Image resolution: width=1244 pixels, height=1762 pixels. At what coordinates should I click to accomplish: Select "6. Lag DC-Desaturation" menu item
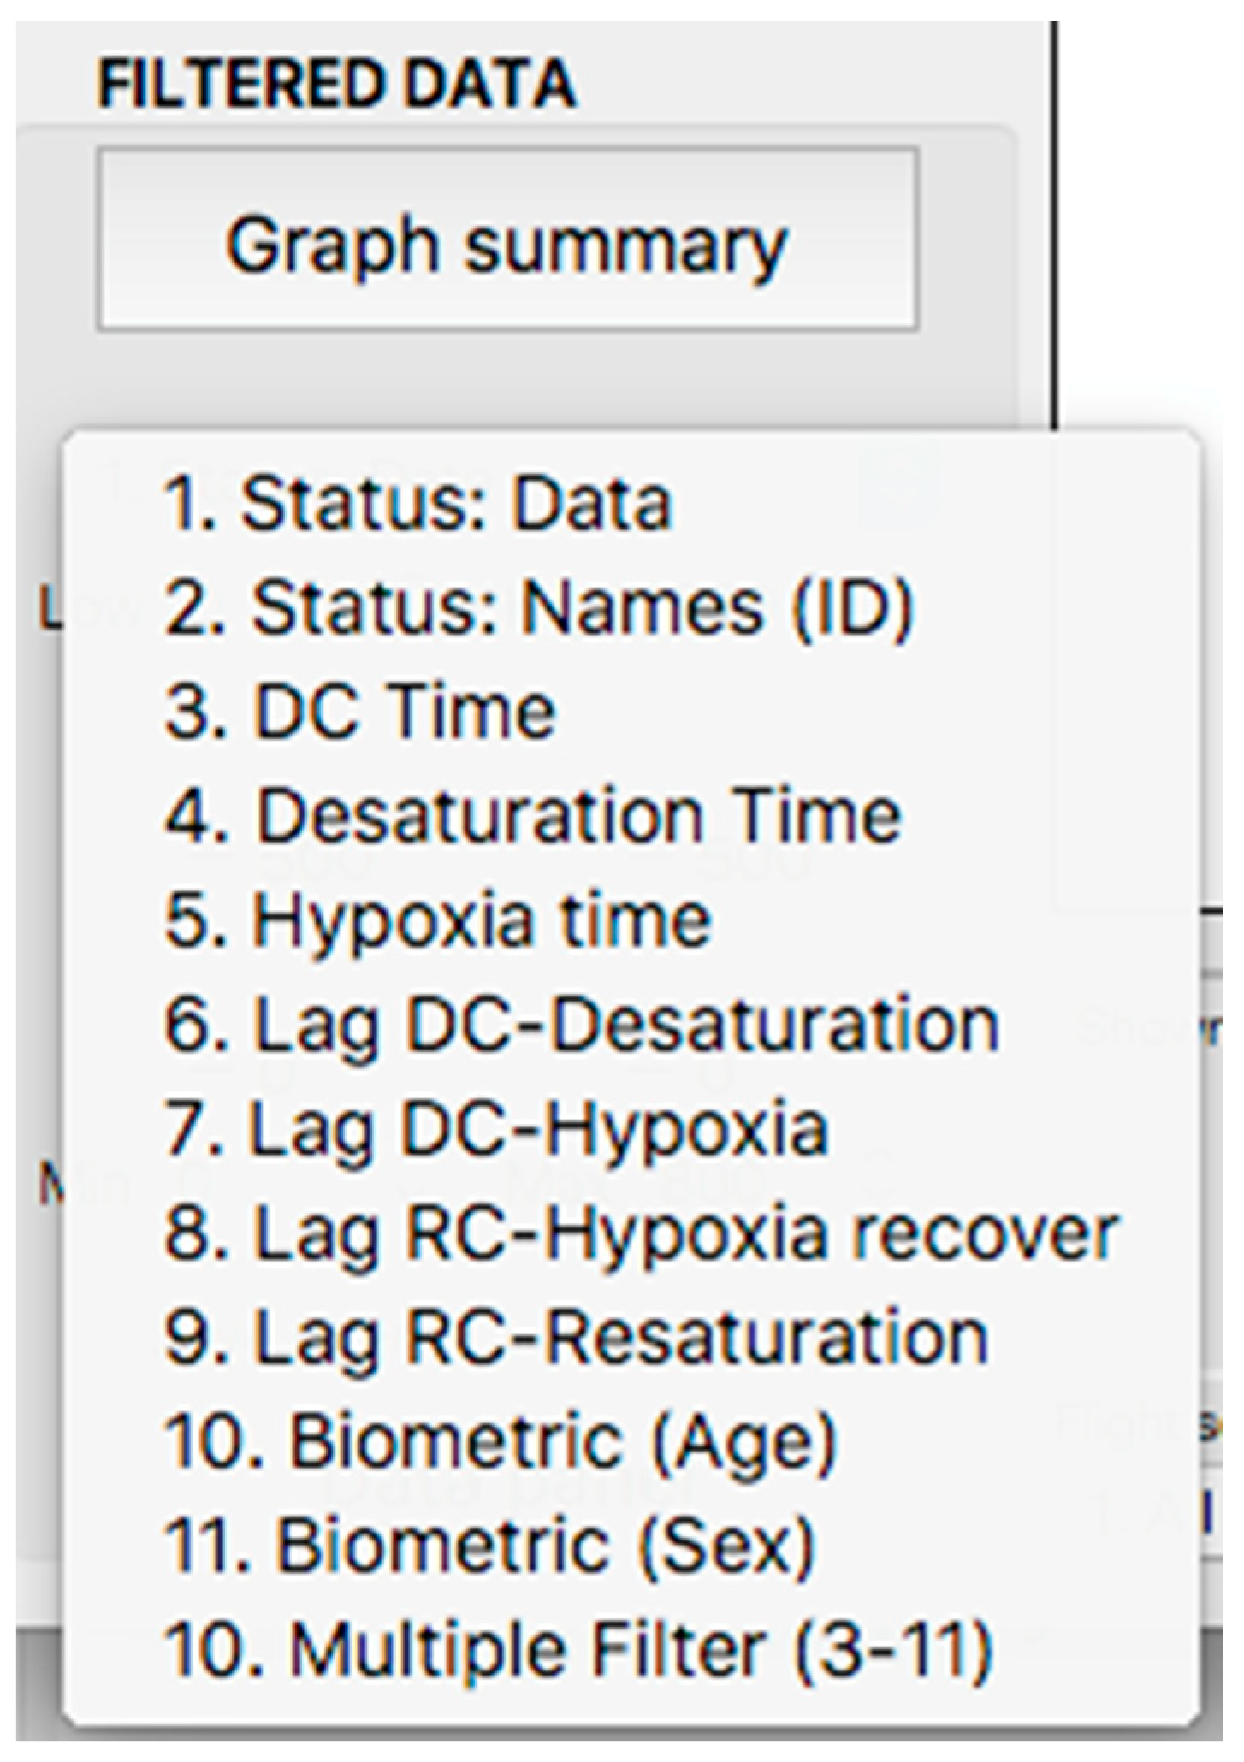coord(582,1025)
